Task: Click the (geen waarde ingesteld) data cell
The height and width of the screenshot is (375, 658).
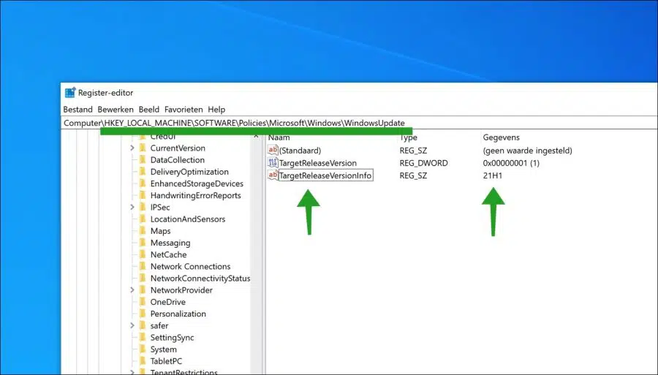Action: coord(527,151)
